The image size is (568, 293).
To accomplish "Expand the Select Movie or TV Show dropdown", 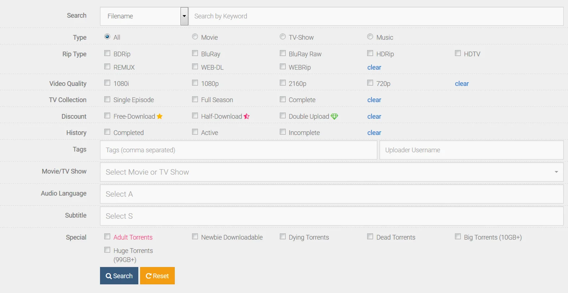I will click(x=331, y=172).
